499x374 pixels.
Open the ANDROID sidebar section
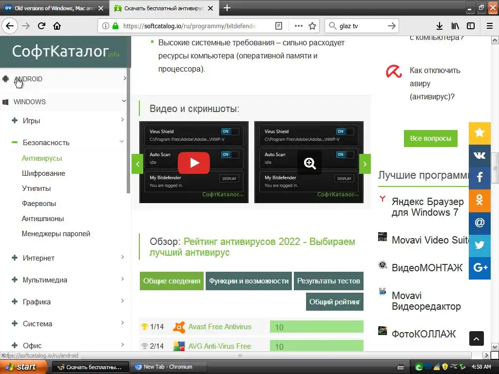(28, 79)
